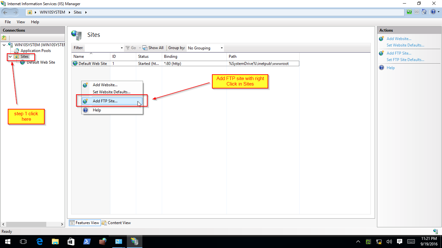Collapse the Sites tree node
This screenshot has height=248, width=442.
(10, 57)
